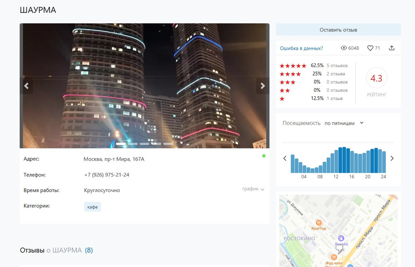Click the ШАУРМА page title
Image resolution: width=415 pixels, height=267 pixels.
click(x=38, y=10)
